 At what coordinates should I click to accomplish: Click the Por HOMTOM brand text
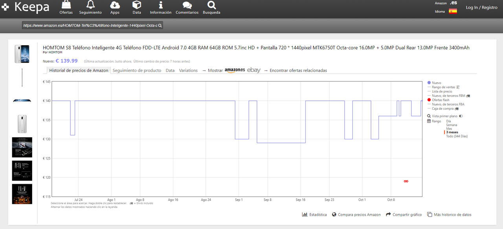[52, 52]
